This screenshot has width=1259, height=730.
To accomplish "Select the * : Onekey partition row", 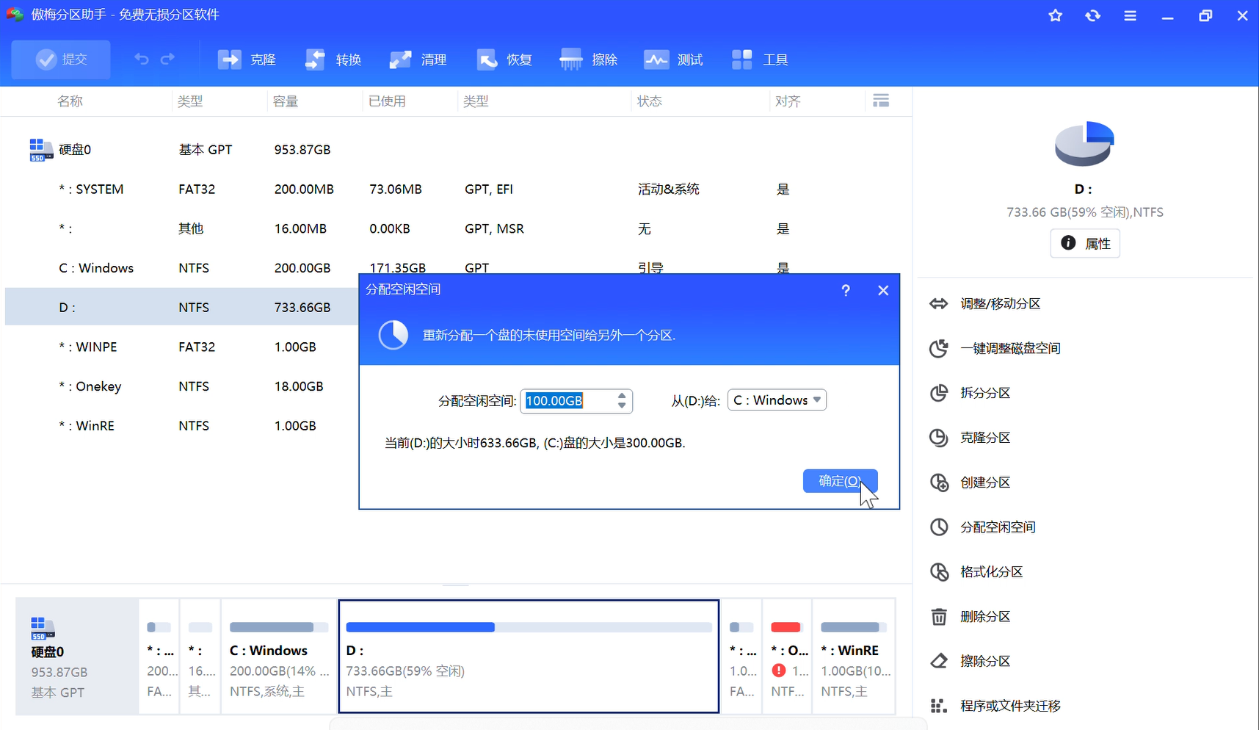I will pos(181,386).
